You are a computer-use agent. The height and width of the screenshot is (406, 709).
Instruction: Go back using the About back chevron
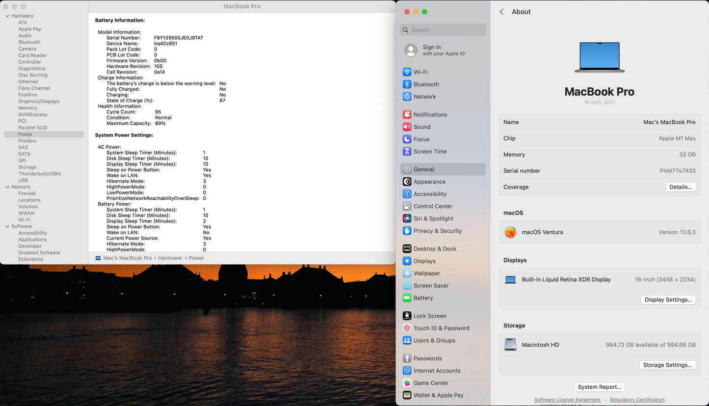(x=501, y=12)
